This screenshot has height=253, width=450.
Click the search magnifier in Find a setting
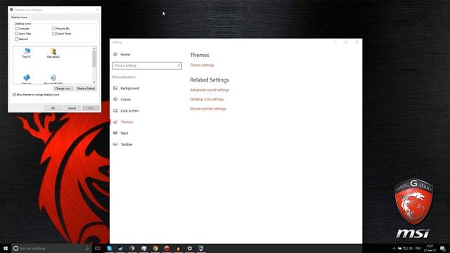click(x=178, y=65)
